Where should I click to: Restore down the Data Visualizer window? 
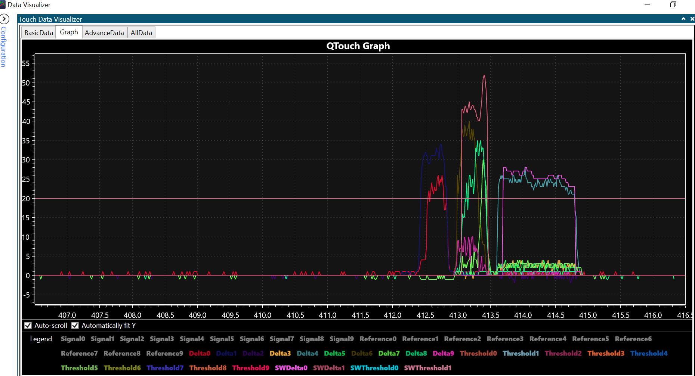pyautogui.click(x=673, y=4)
